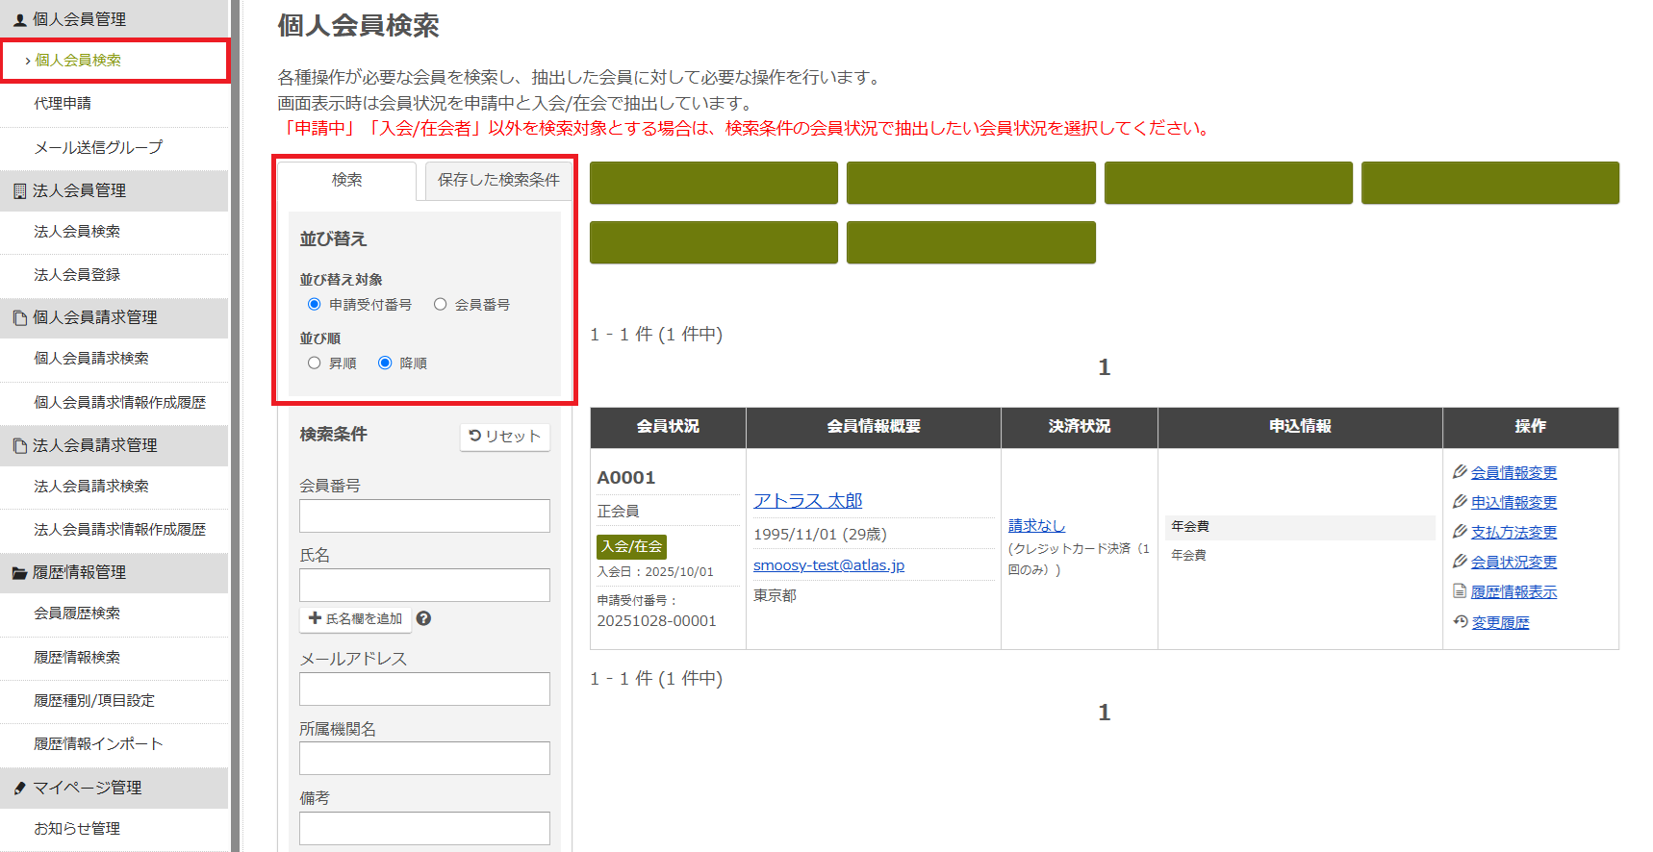Click the document icon beside 履歴情報表示
Screen dimensions: 1653x852
1460,591
